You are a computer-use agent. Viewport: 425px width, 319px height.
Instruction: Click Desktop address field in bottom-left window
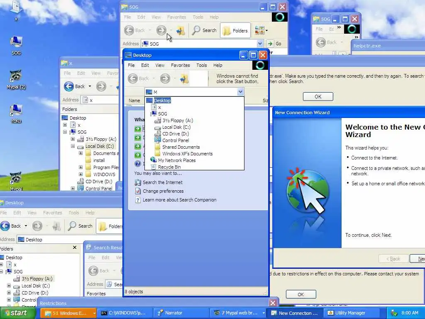pos(69,240)
